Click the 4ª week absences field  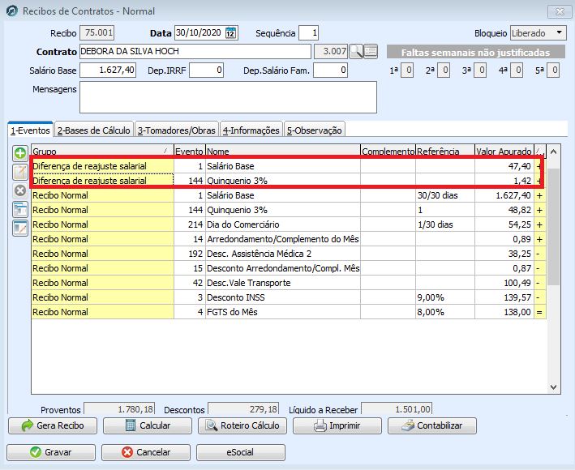click(517, 70)
